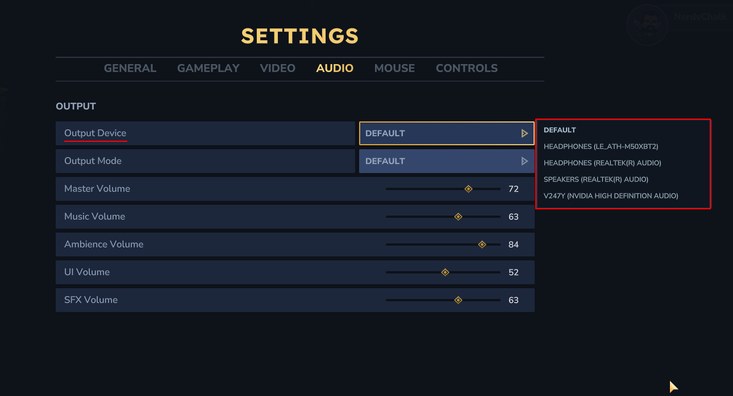Expand the Output Mode dropdown arrow

[524, 161]
